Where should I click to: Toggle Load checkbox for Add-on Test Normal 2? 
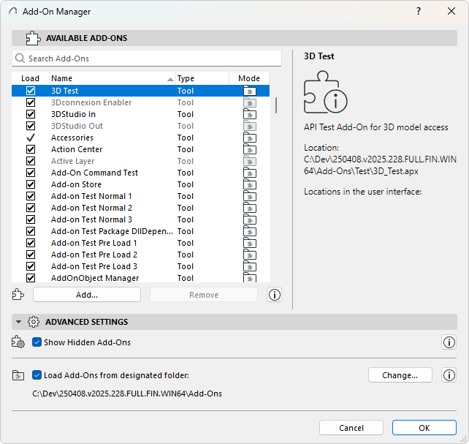tap(31, 208)
